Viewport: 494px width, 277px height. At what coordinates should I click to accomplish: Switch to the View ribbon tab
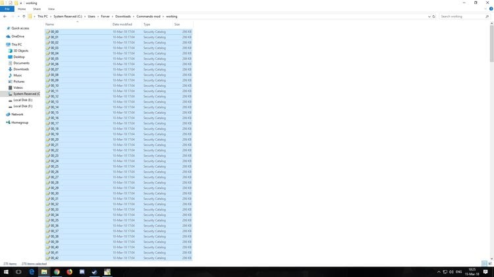point(51,9)
